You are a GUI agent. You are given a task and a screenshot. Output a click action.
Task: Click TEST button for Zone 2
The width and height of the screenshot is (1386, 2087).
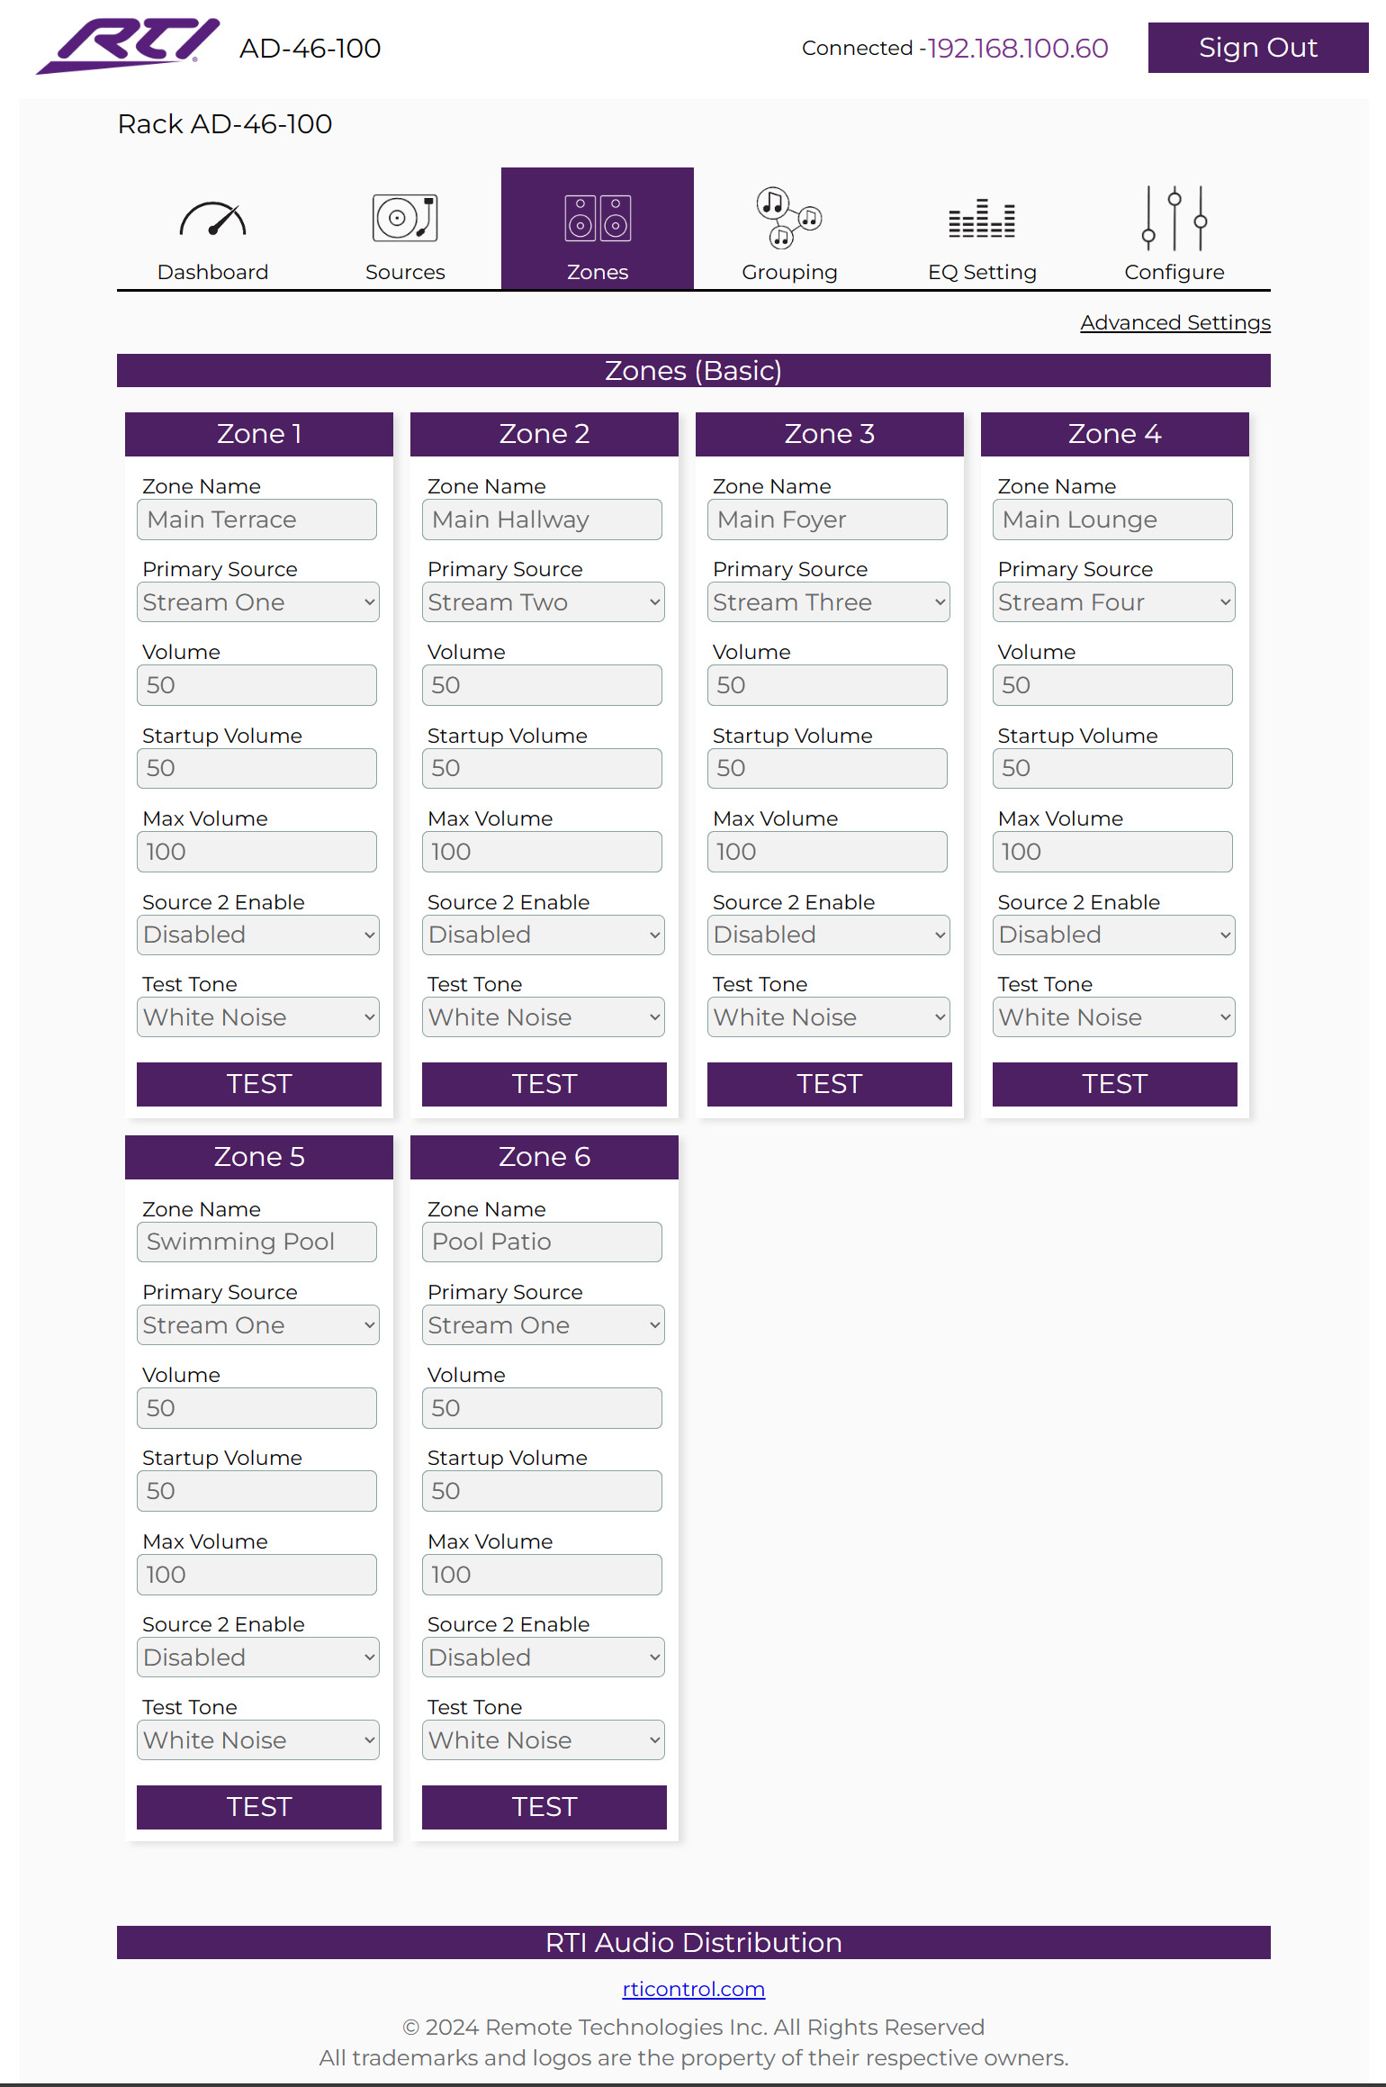544,1084
